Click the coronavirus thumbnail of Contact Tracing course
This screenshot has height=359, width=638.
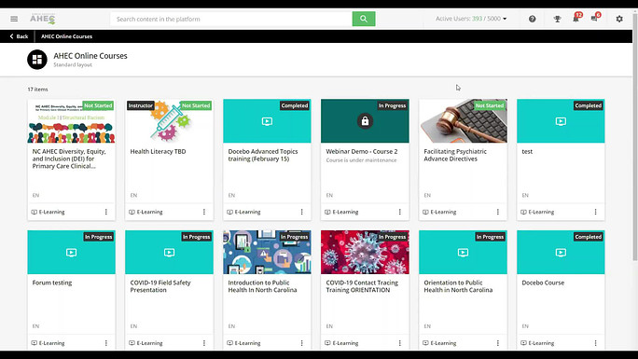365,252
